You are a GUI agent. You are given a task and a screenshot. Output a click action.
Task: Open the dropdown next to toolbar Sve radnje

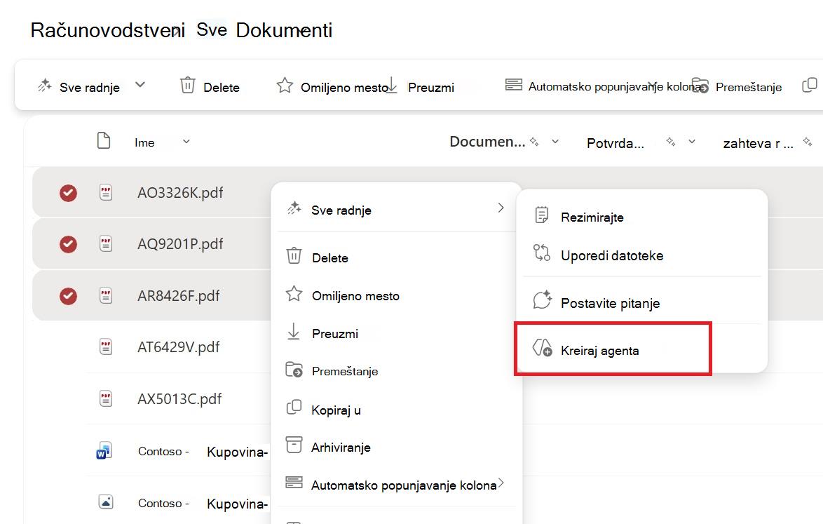pyautogui.click(x=140, y=85)
